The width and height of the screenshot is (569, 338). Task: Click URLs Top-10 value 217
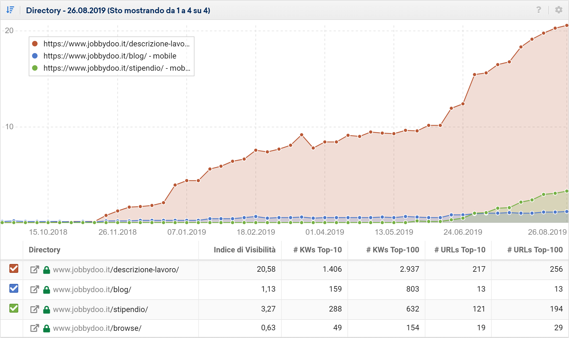tap(479, 269)
